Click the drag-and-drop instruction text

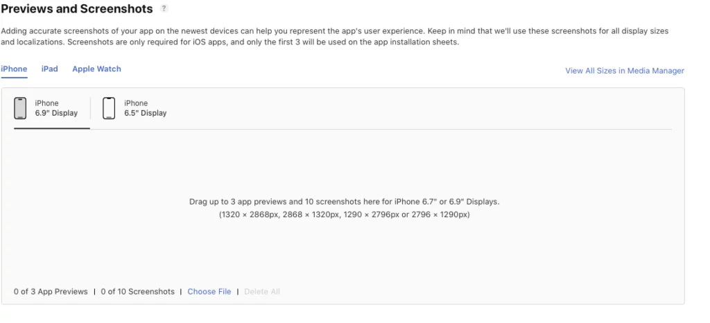click(x=344, y=202)
